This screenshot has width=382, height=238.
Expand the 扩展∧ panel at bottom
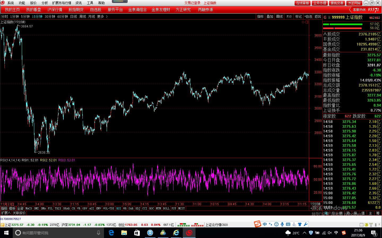6,213
